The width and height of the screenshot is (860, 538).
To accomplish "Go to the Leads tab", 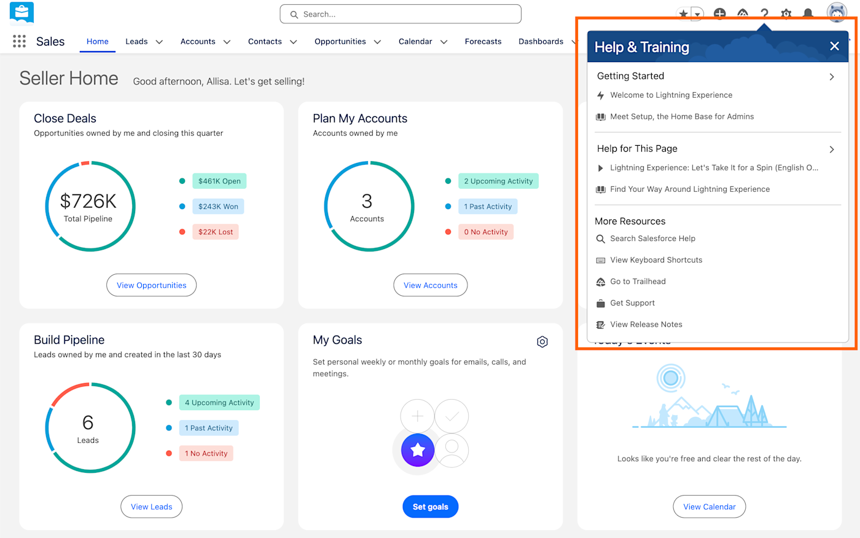I will (136, 41).
